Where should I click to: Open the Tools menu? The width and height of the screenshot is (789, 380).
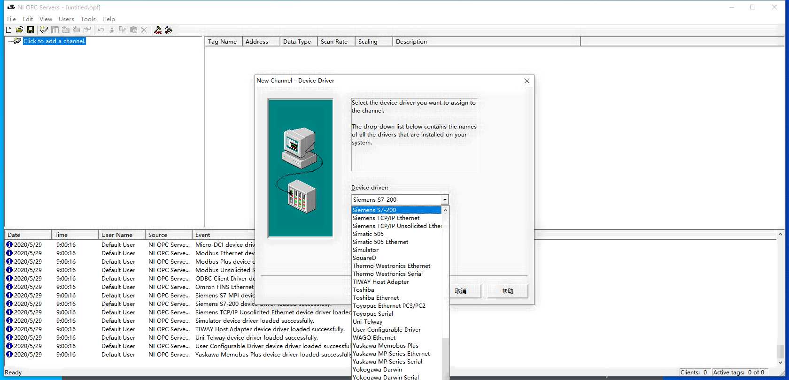click(88, 19)
